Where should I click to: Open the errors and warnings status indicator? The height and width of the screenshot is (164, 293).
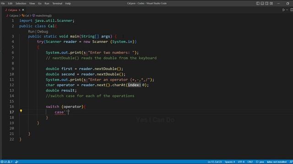[6, 162]
